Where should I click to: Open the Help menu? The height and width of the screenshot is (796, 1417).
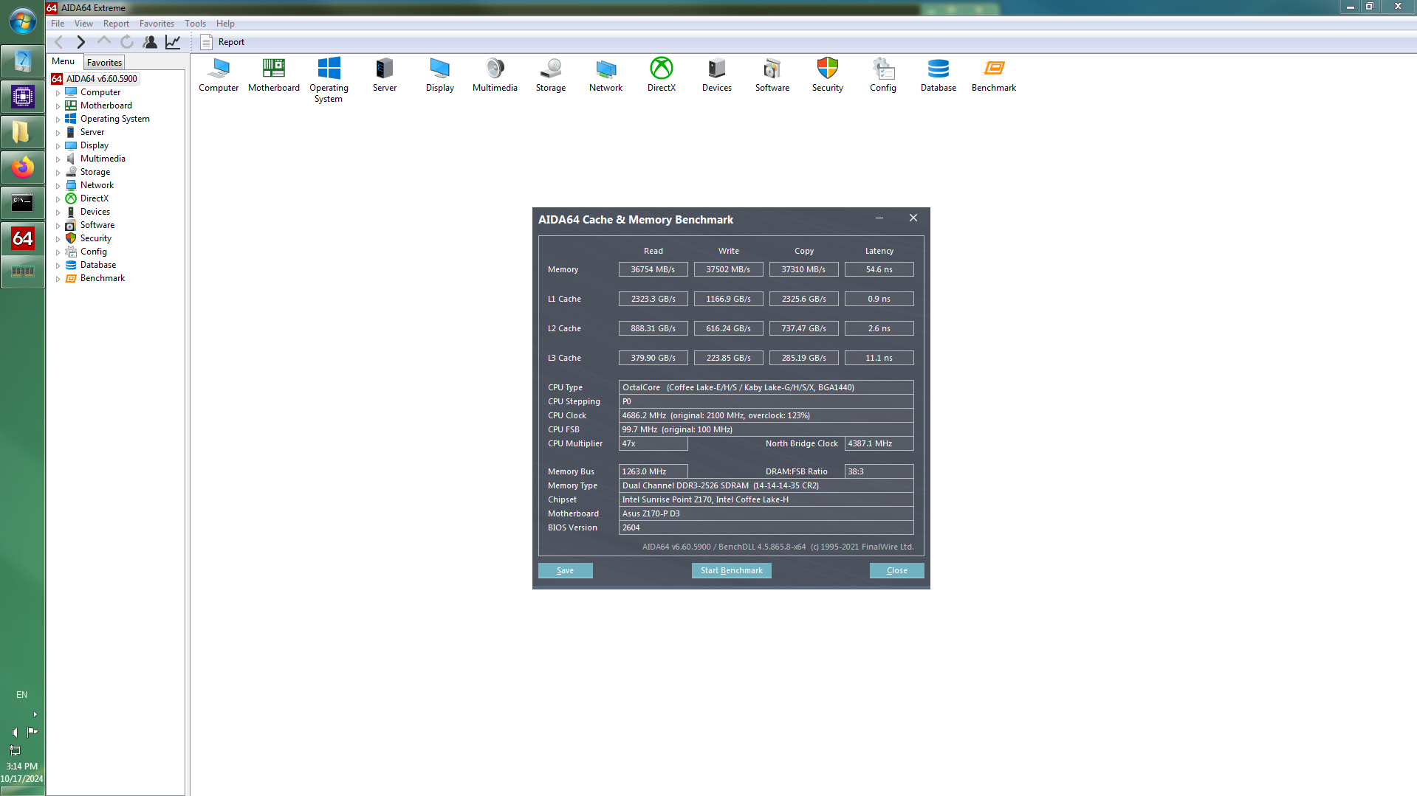(x=225, y=24)
